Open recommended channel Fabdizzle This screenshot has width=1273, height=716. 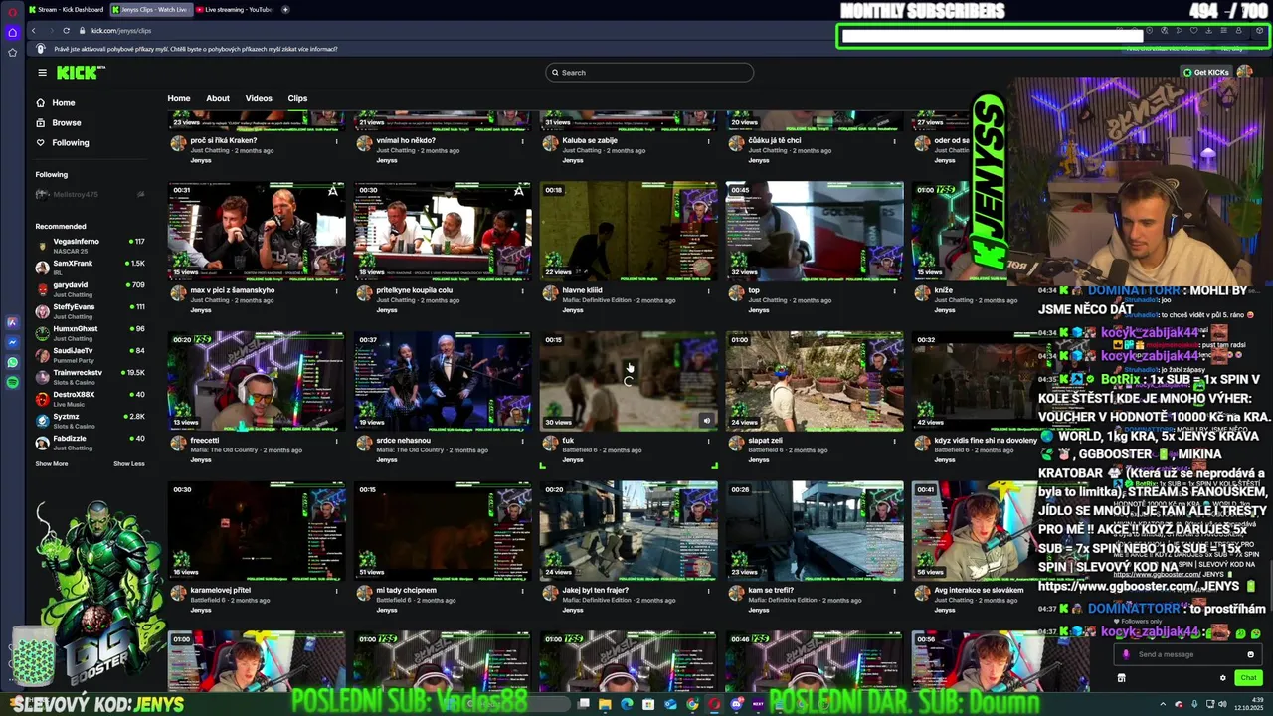click(91, 442)
